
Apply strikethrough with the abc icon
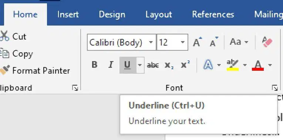click(x=153, y=65)
